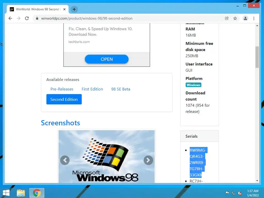Click the OPEN ad button
Viewport: 264px width, 198px height.
(x=106, y=59)
